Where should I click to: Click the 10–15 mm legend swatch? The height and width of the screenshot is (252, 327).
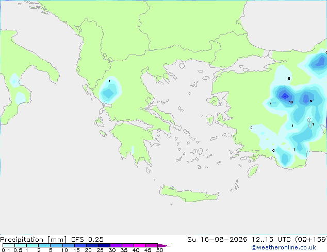click(68, 245)
